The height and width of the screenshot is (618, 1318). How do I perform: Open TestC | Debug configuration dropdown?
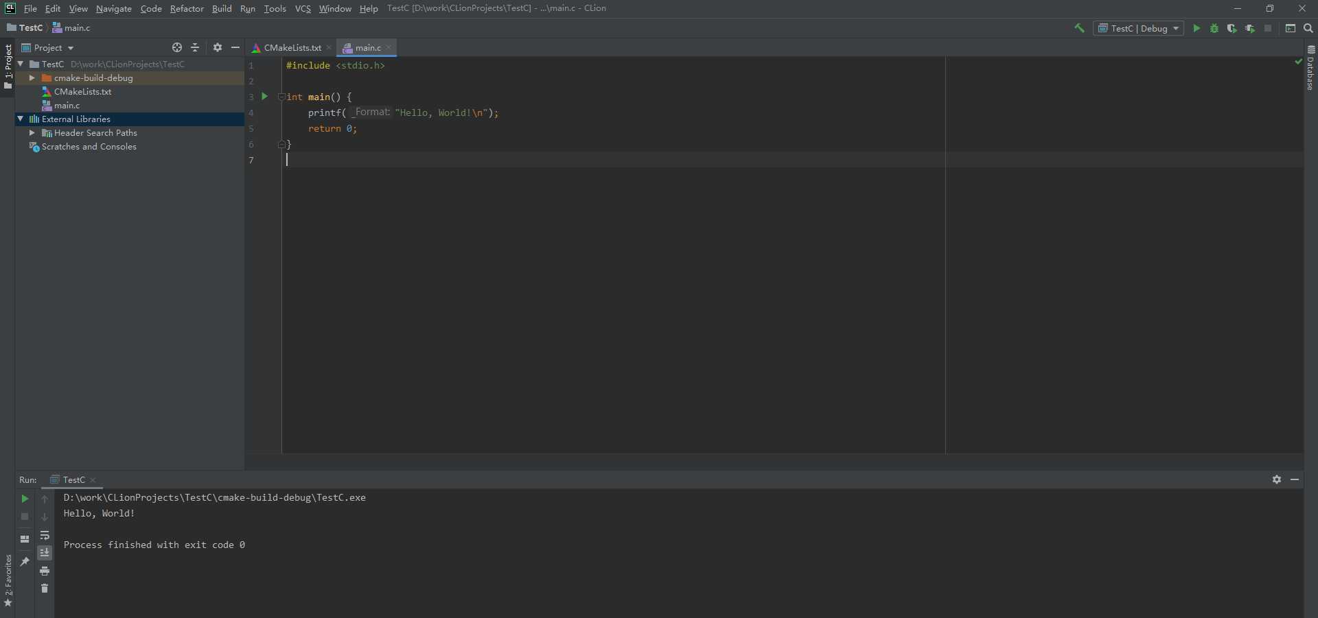(x=1138, y=28)
